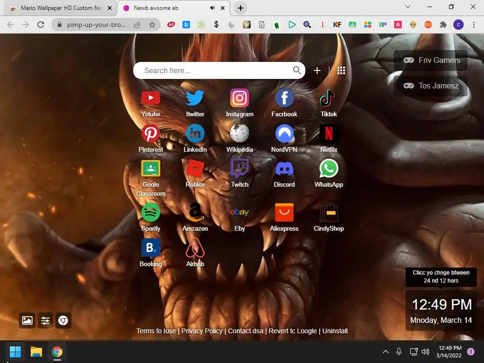Open the Tos Jamesz button
The image size is (484, 363).
[x=431, y=86]
